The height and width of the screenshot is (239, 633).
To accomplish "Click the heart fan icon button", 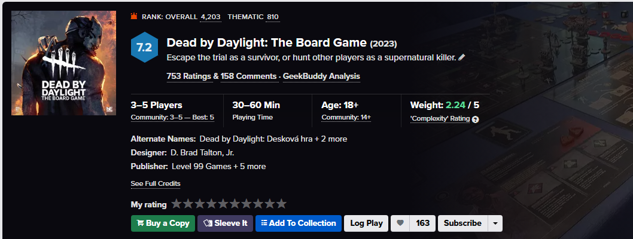I will coord(400,223).
